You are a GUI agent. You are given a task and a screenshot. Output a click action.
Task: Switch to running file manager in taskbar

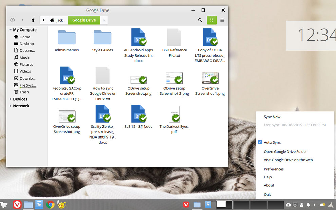(x=197, y=205)
